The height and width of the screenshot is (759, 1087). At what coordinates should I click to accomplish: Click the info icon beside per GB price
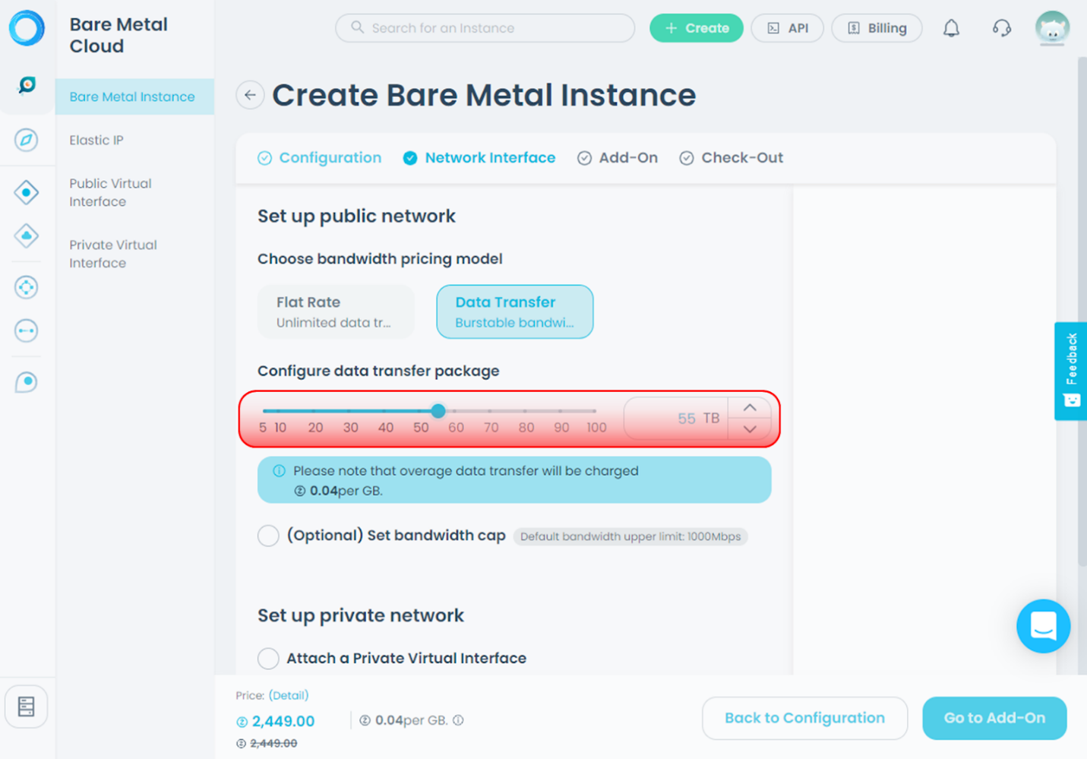click(x=459, y=720)
